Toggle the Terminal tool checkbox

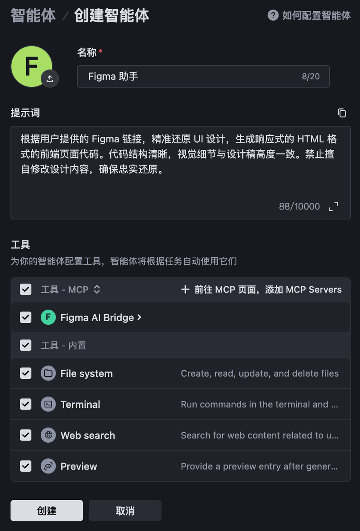tap(26, 404)
